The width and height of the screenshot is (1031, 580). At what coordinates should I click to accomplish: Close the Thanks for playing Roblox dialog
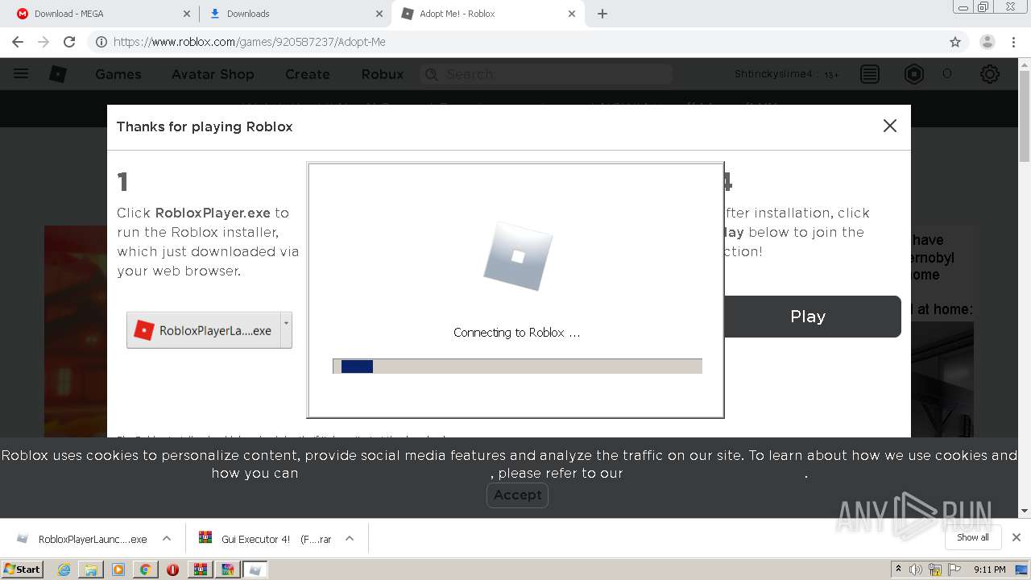[x=890, y=126]
